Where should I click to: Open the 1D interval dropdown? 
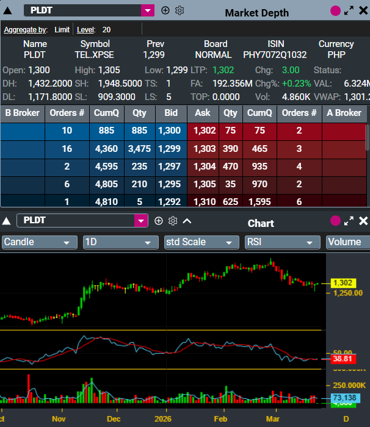tap(120, 242)
